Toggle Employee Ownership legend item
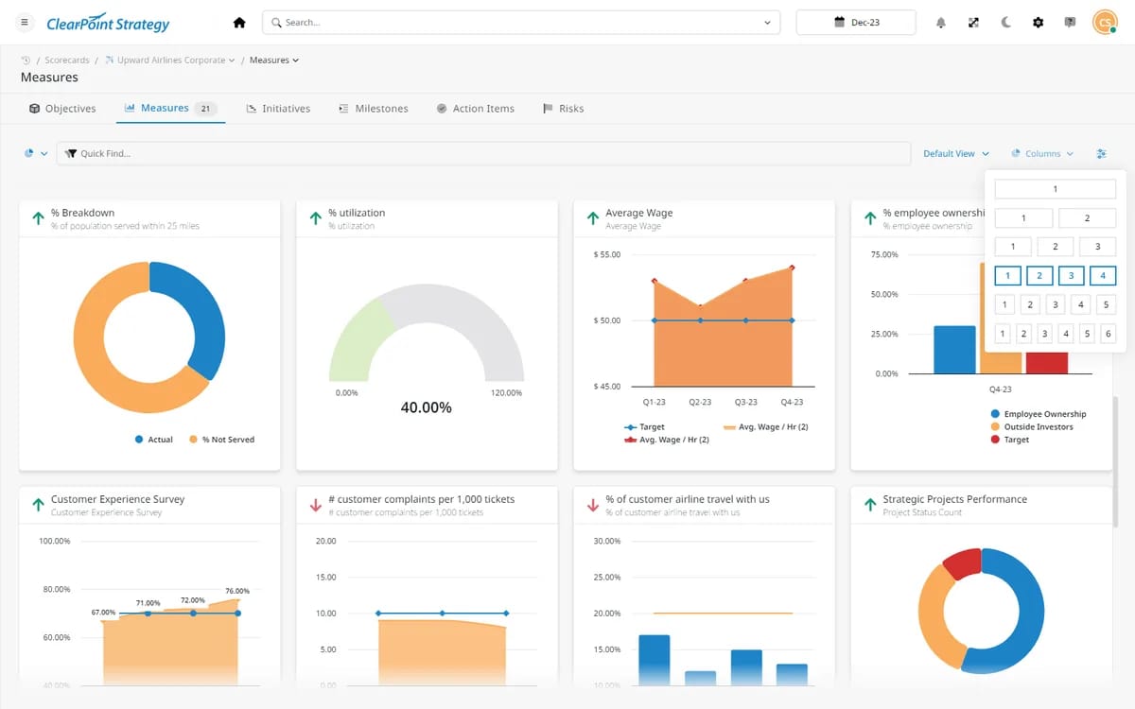Image resolution: width=1135 pixels, height=709 pixels. click(1038, 414)
